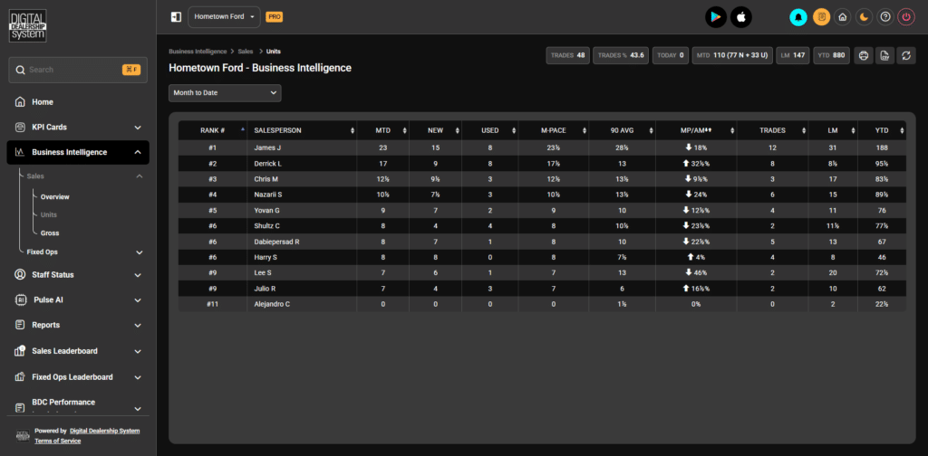Viewport: 928px width, 456px height.
Task: Select salesperson Derrick L row
Action: (x=542, y=163)
